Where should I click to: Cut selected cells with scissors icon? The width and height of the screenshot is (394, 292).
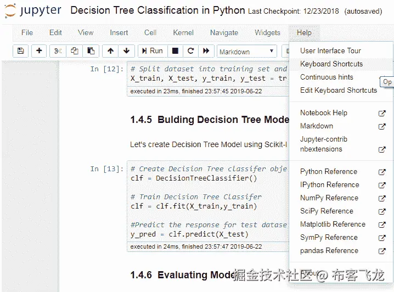pyautogui.click(x=58, y=51)
